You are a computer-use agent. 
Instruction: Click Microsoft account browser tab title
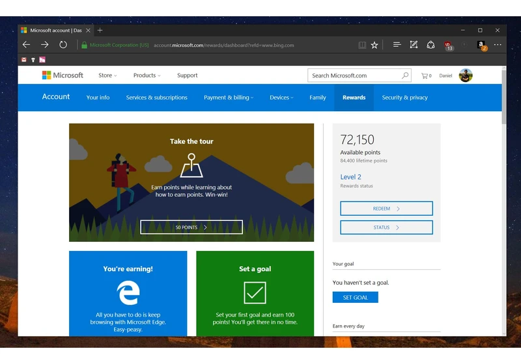(x=56, y=30)
